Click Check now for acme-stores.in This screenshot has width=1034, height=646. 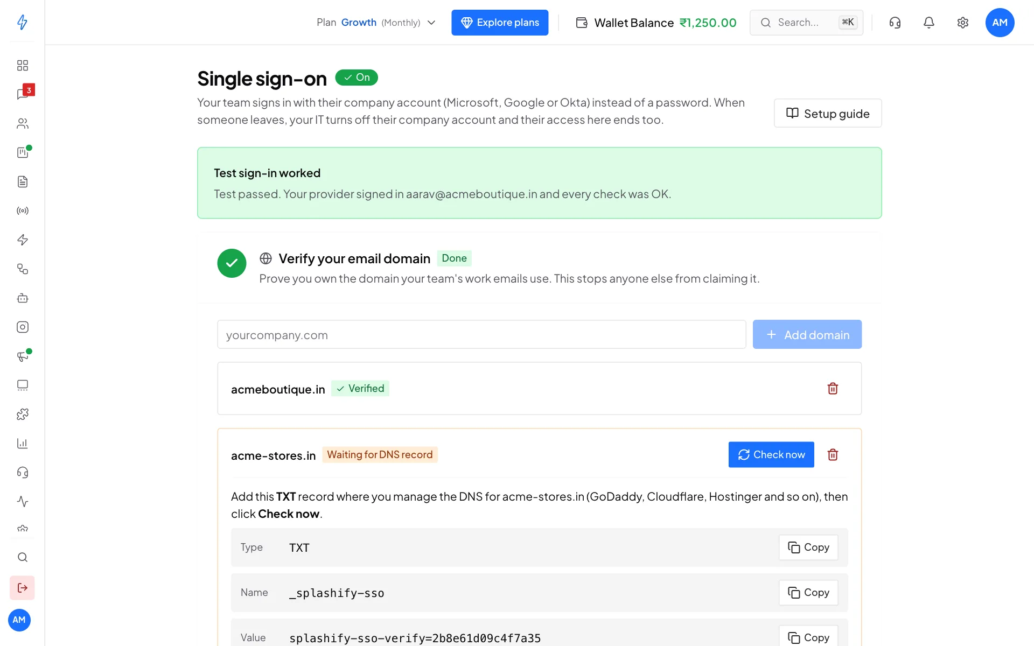coord(771,455)
